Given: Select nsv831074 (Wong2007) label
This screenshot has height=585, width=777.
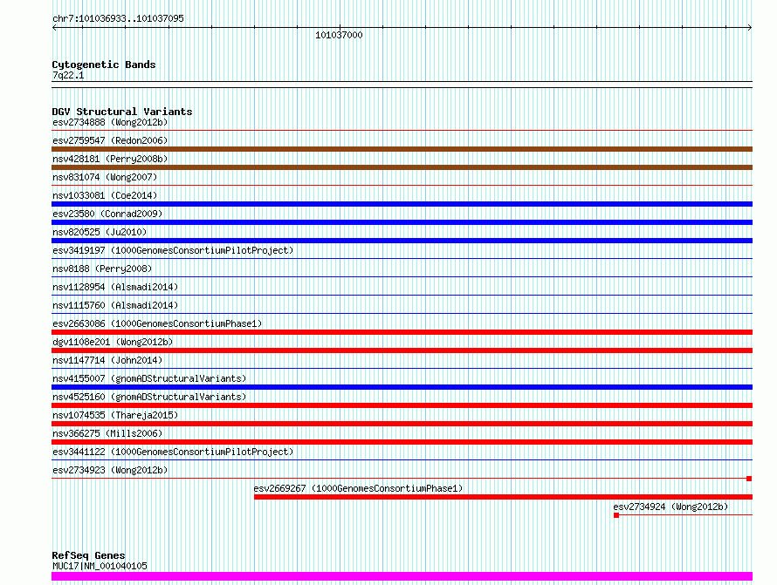Looking at the screenshot, I should point(105,177).
